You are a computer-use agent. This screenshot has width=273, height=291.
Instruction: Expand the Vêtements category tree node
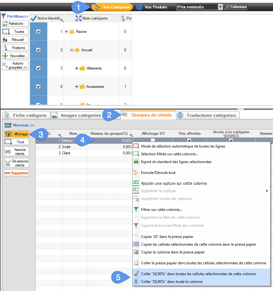point(76,68)
